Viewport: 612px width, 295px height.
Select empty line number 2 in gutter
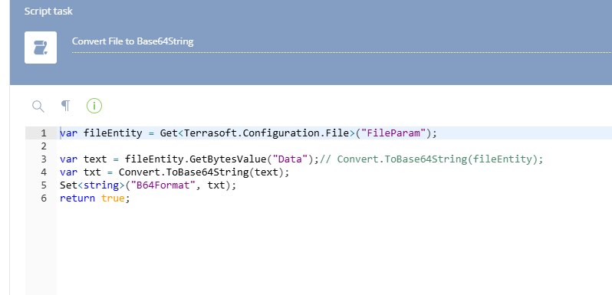[x=43, y=146]
